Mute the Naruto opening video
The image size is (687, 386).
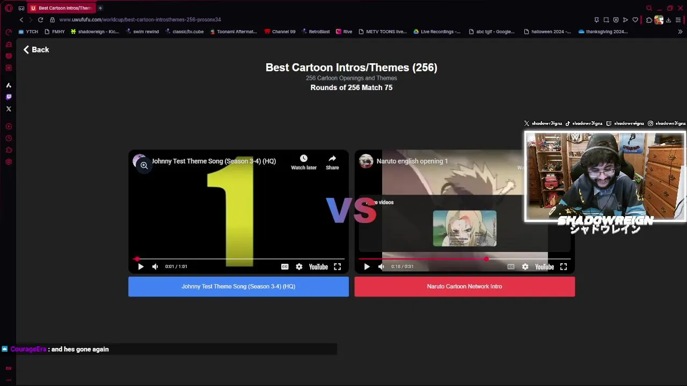381,266
